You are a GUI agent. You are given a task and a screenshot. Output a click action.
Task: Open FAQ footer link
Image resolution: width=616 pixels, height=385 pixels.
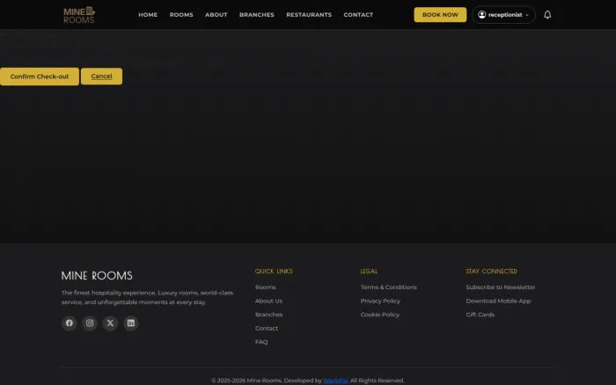click(x=261, y=342)
